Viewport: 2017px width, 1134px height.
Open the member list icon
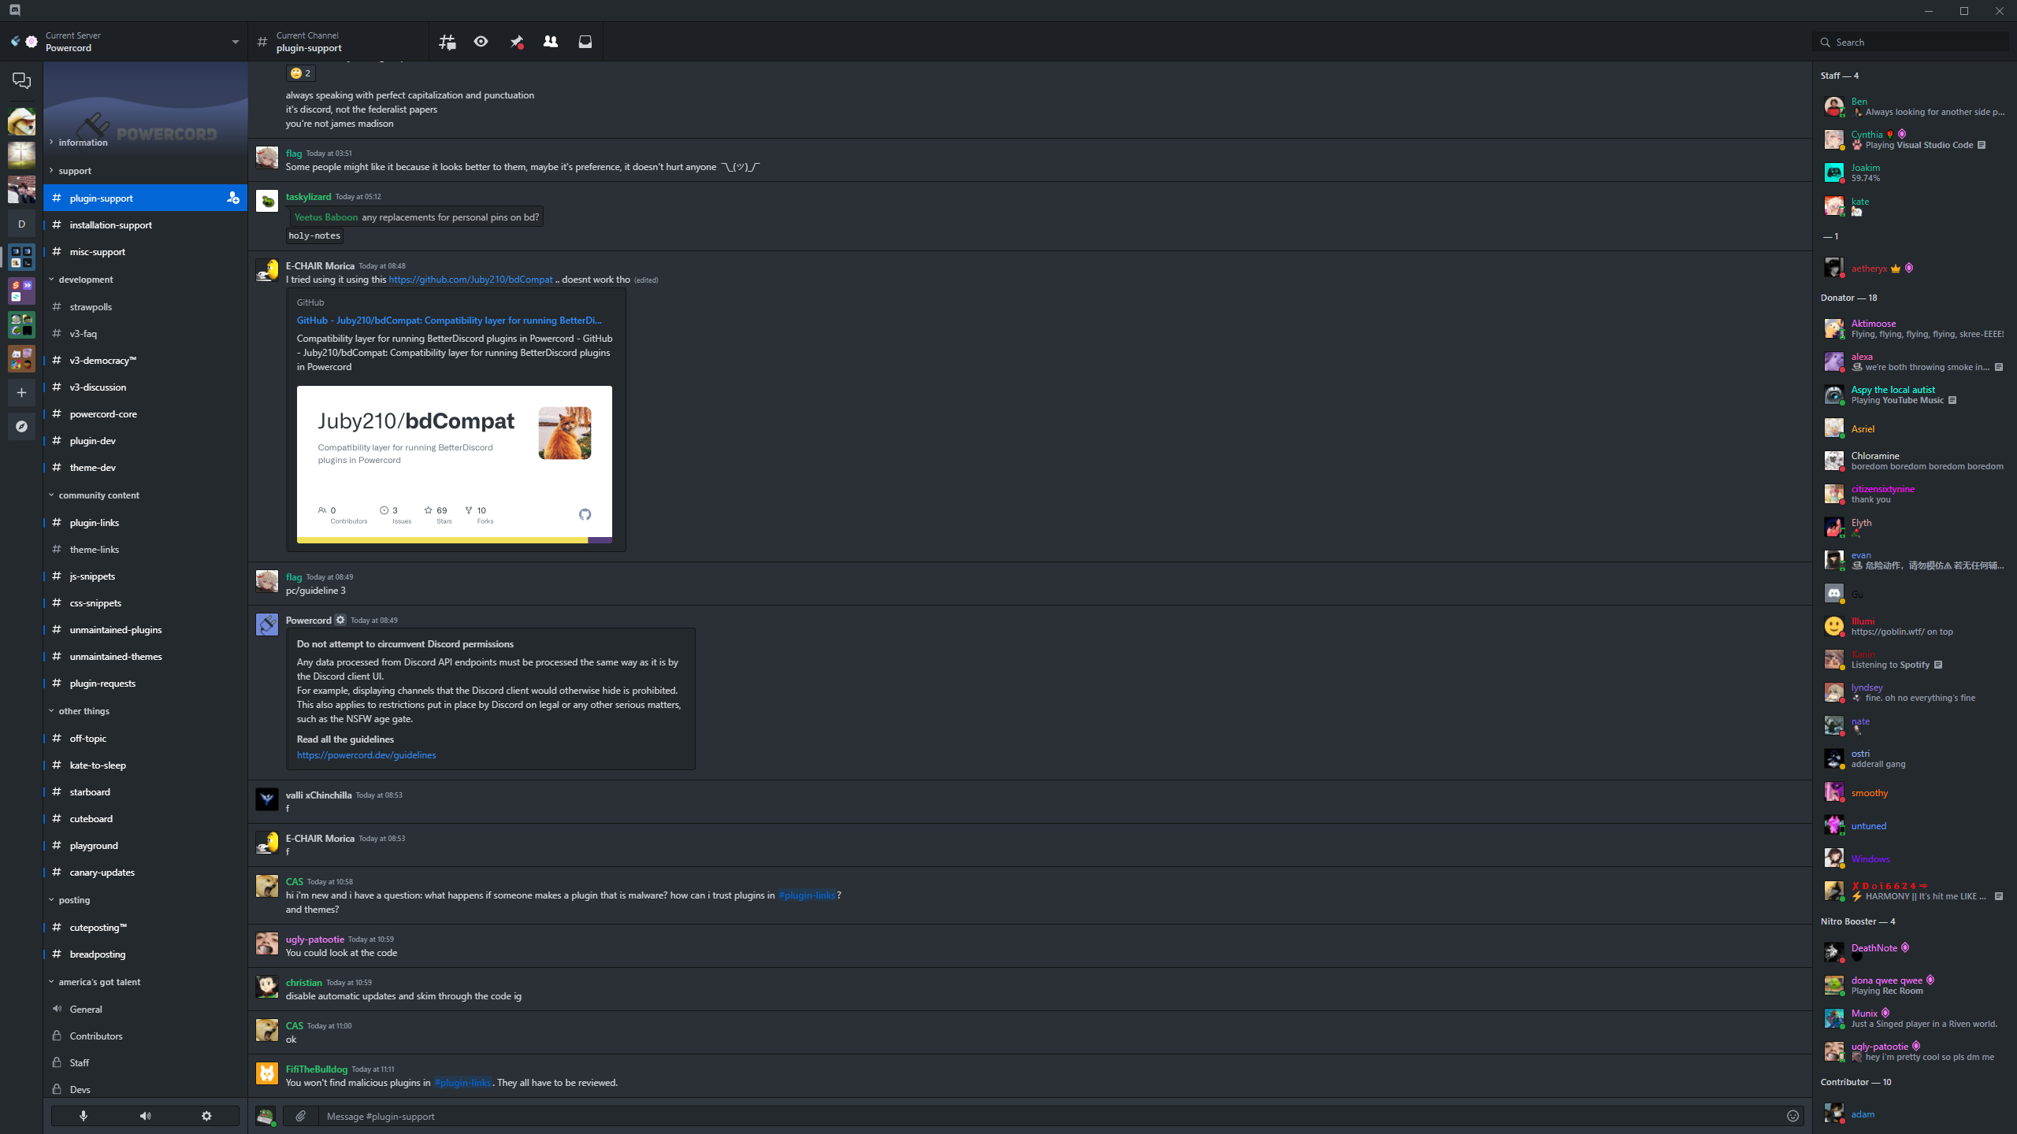(550, 41)
